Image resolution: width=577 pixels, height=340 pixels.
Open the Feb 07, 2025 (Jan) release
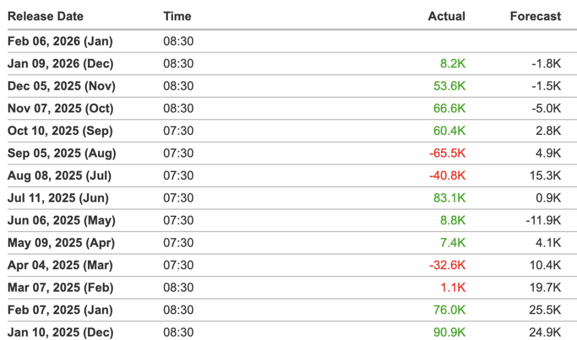[x=60, y=310]
